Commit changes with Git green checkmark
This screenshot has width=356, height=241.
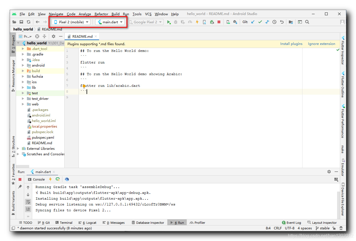click(260, 22)
